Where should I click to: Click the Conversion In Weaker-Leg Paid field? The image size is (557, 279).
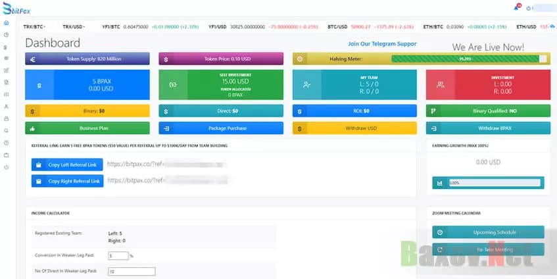118,256
